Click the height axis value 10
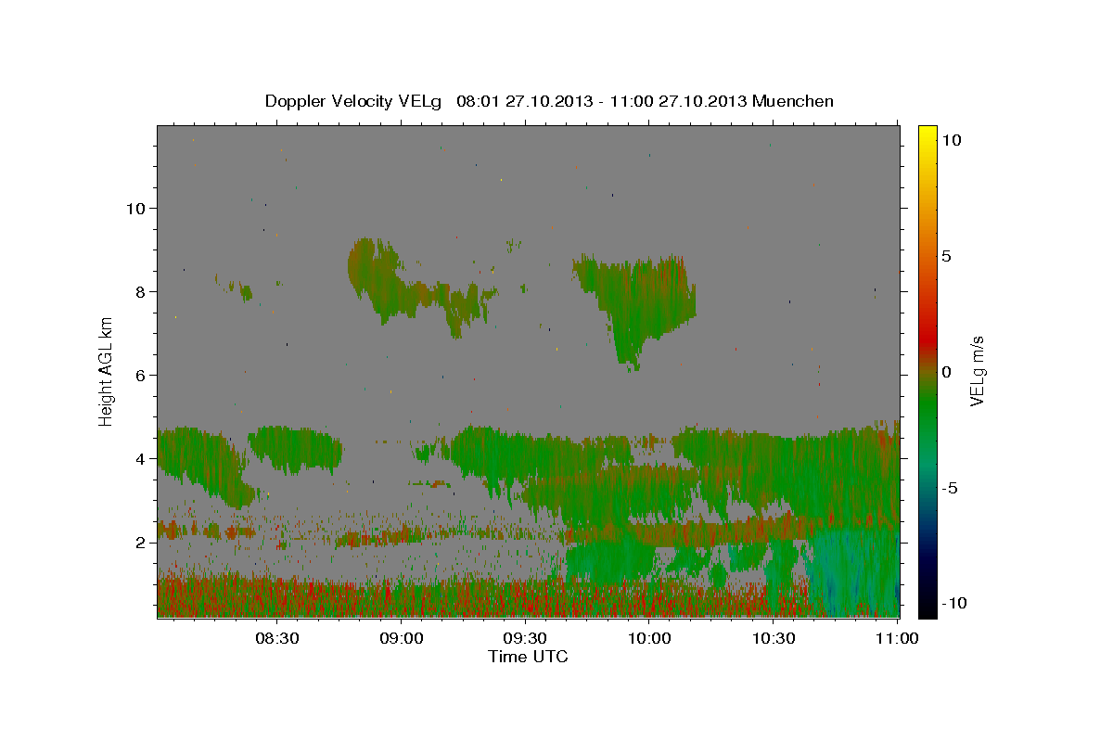This screenshot has width=1113, height=742. coord(134,208)
